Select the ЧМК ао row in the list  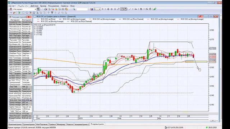[x=20, y=111]
